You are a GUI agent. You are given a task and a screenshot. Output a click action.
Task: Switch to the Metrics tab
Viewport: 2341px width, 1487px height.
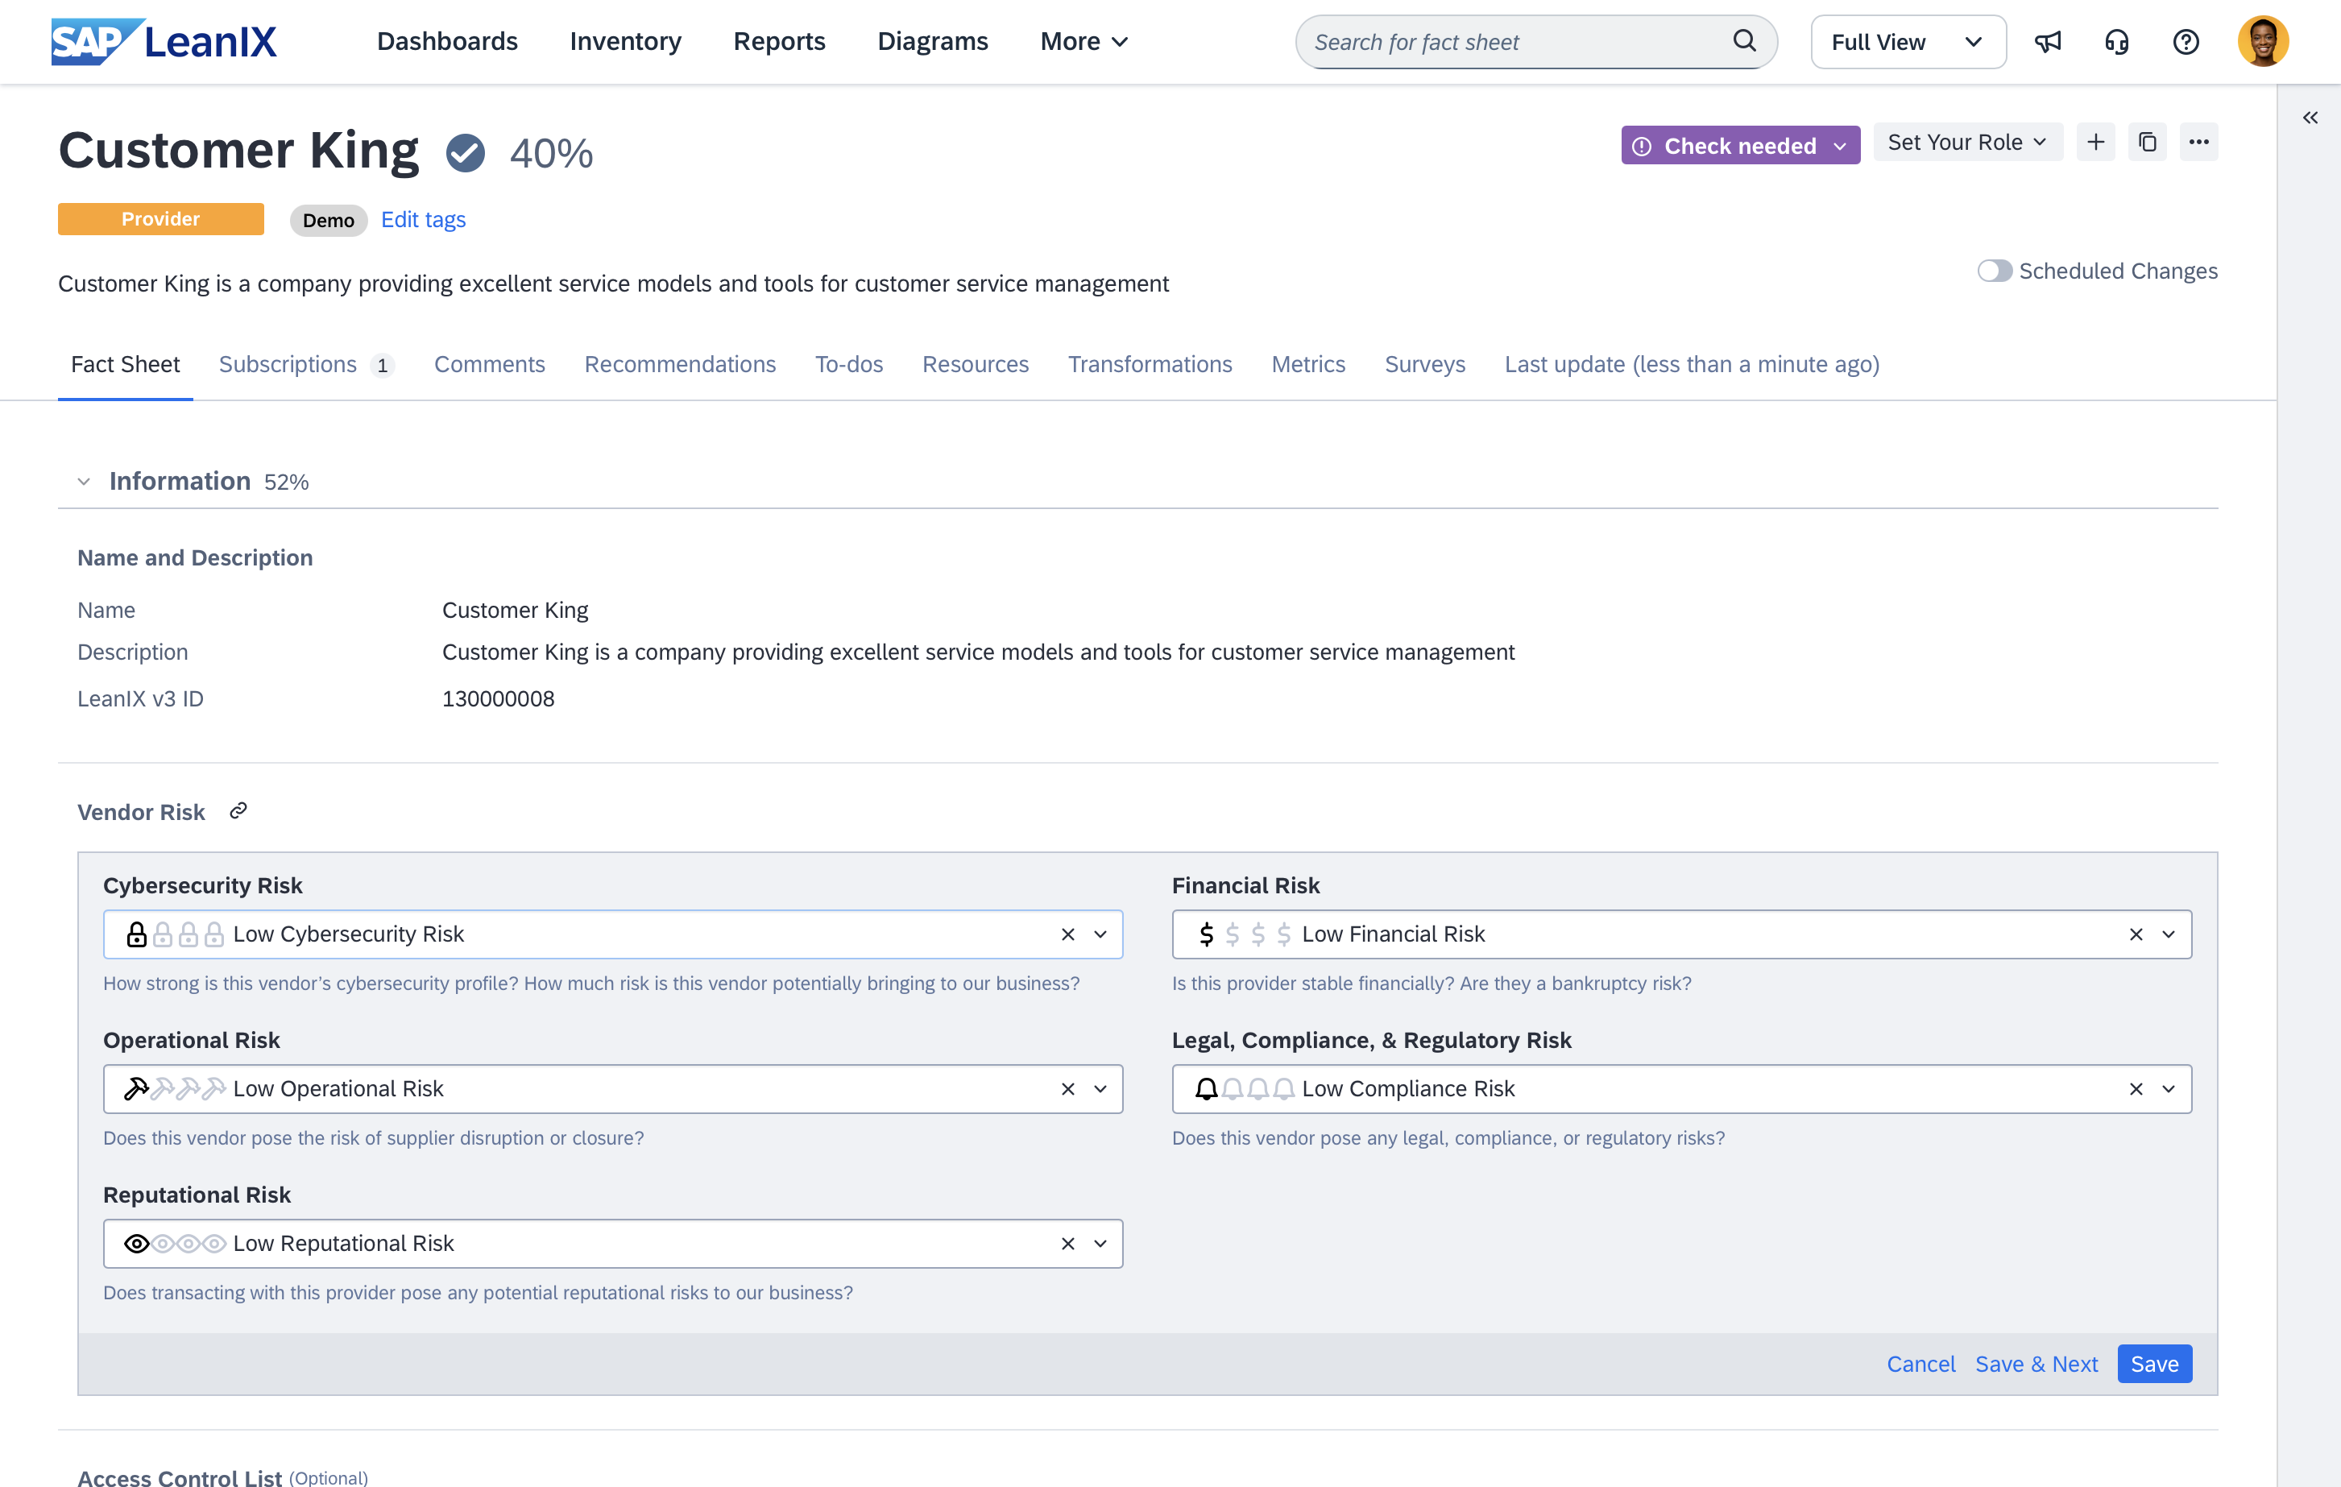[1307, 364]
